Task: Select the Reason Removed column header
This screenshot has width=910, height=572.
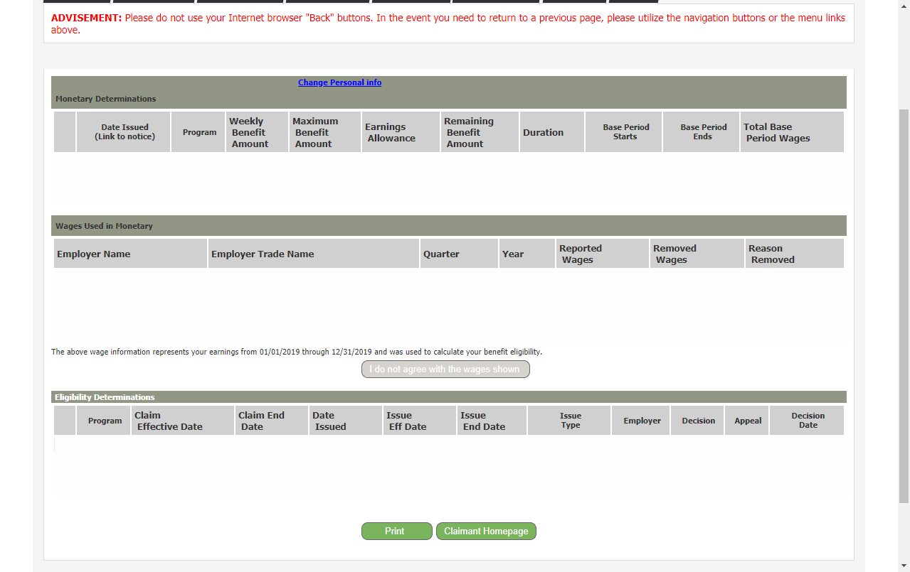Action: pyautogui.click(x=793, y=254)
